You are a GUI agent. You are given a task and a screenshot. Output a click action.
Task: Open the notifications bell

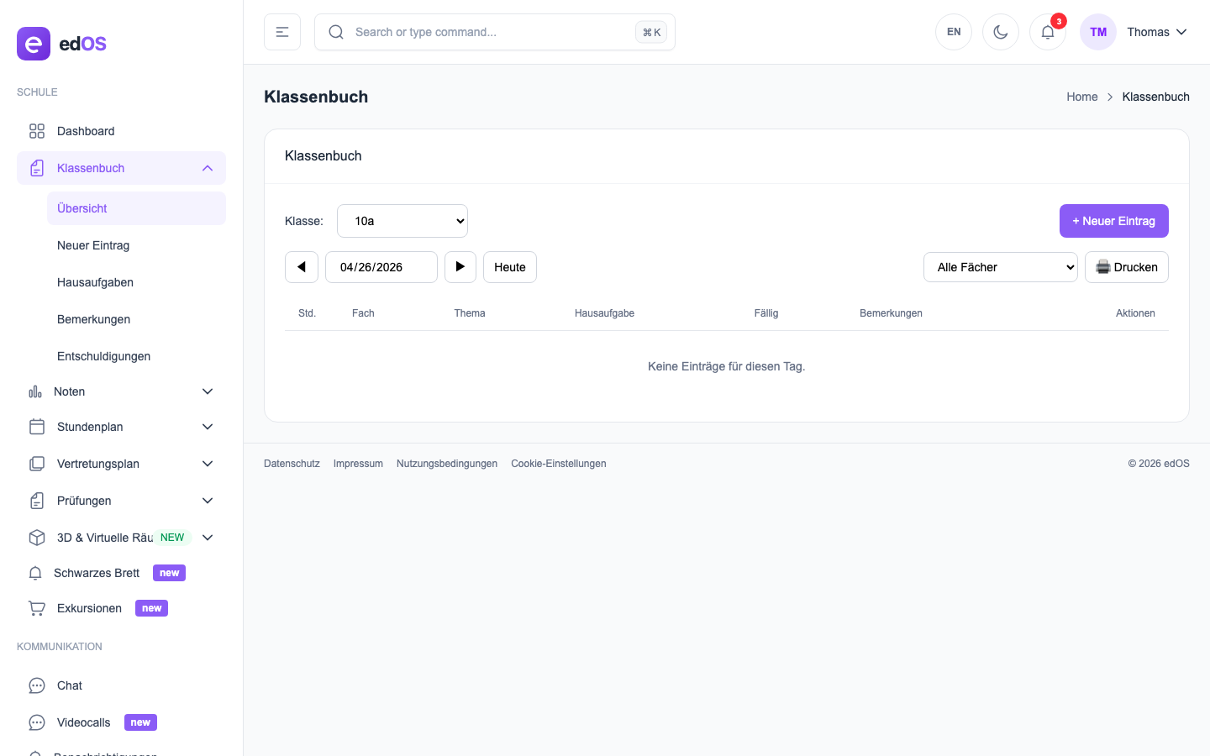(1047, 32)
